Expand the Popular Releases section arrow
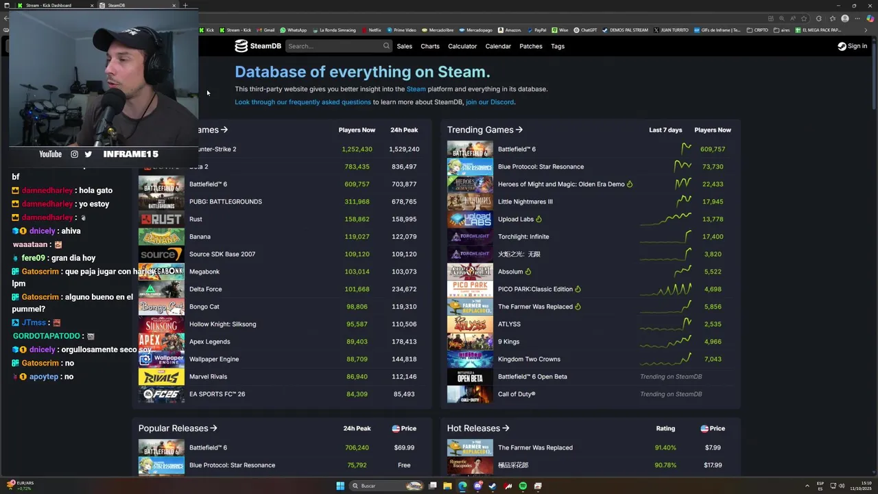 [214, 428]
